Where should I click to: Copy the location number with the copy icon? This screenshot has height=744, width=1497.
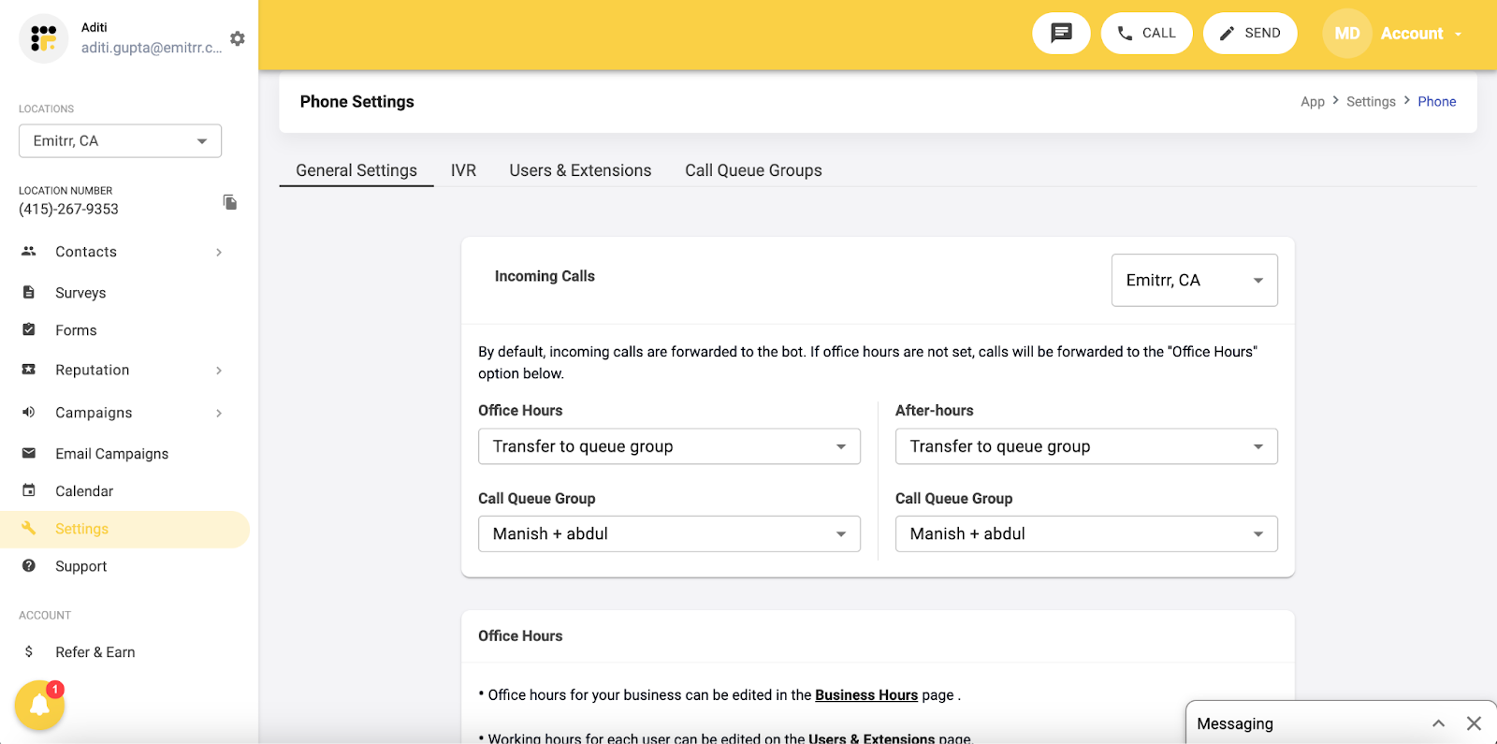tap(230, 202)
